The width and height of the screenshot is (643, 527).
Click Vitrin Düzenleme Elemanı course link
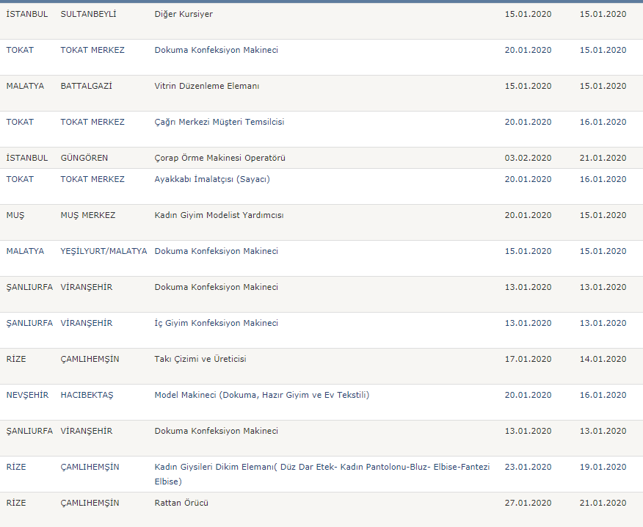pyautogui.click(x=207, y=86)
